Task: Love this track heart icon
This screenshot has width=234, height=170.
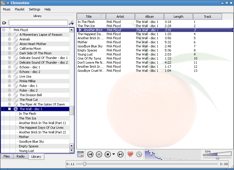Action: pyautogui.click(x=130, y=154)
